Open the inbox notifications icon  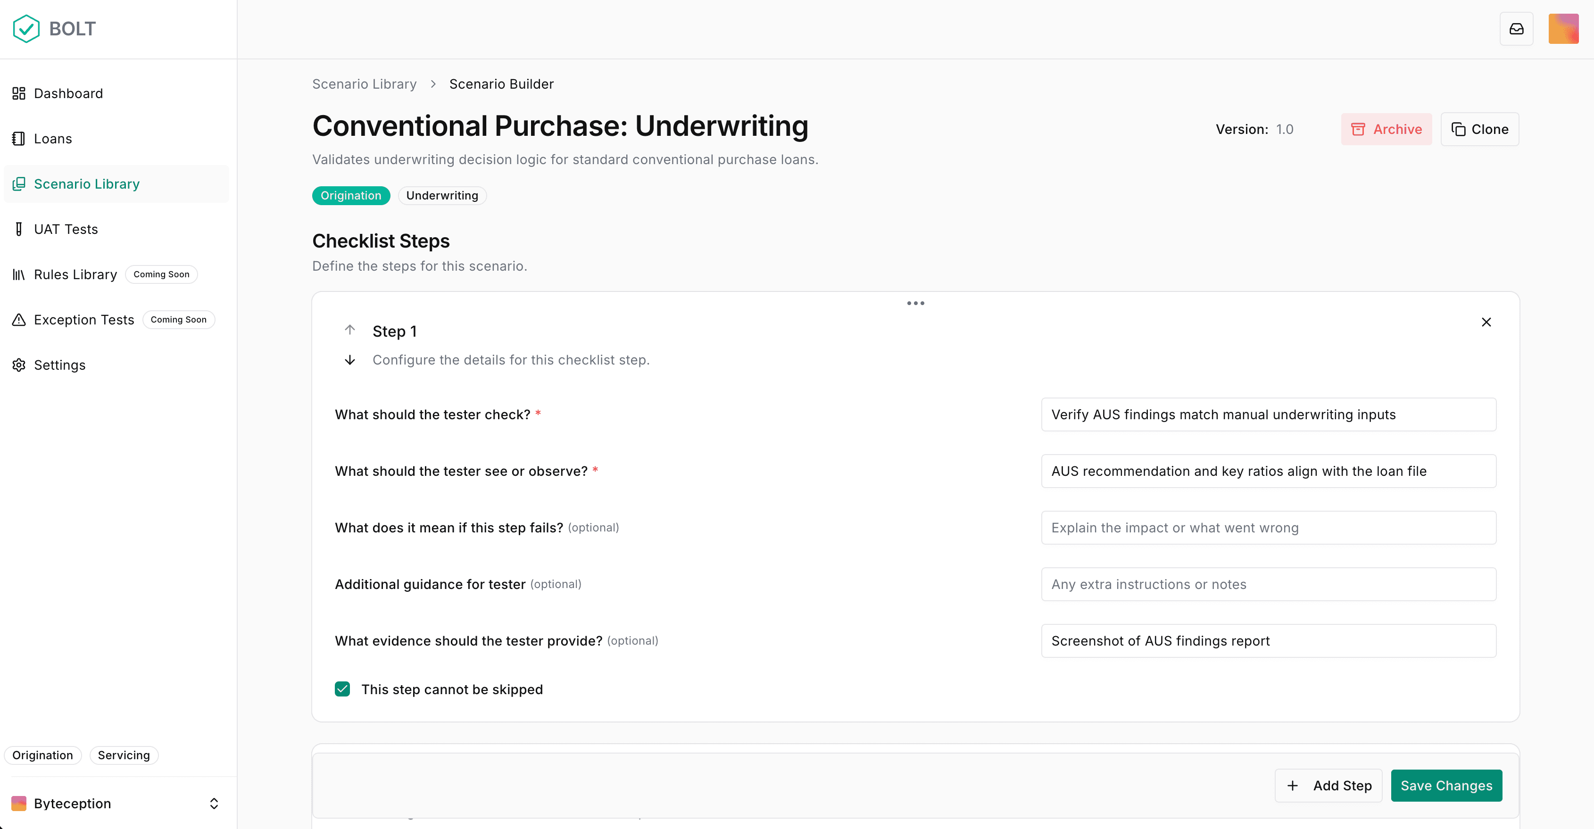(x=1516, y=28)
